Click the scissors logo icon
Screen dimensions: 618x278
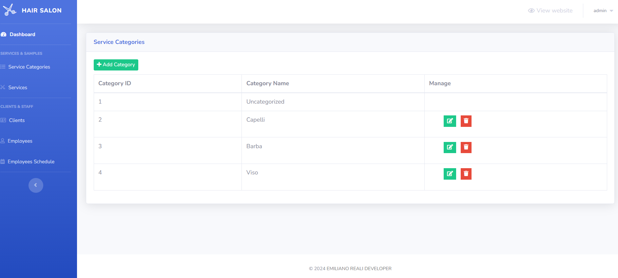(x=10, y=10)
